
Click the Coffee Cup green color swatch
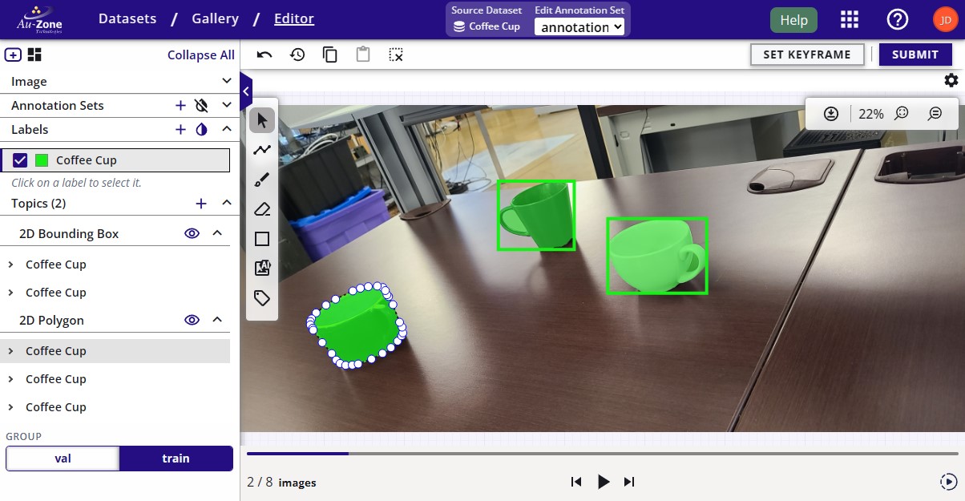click(42, 160)
